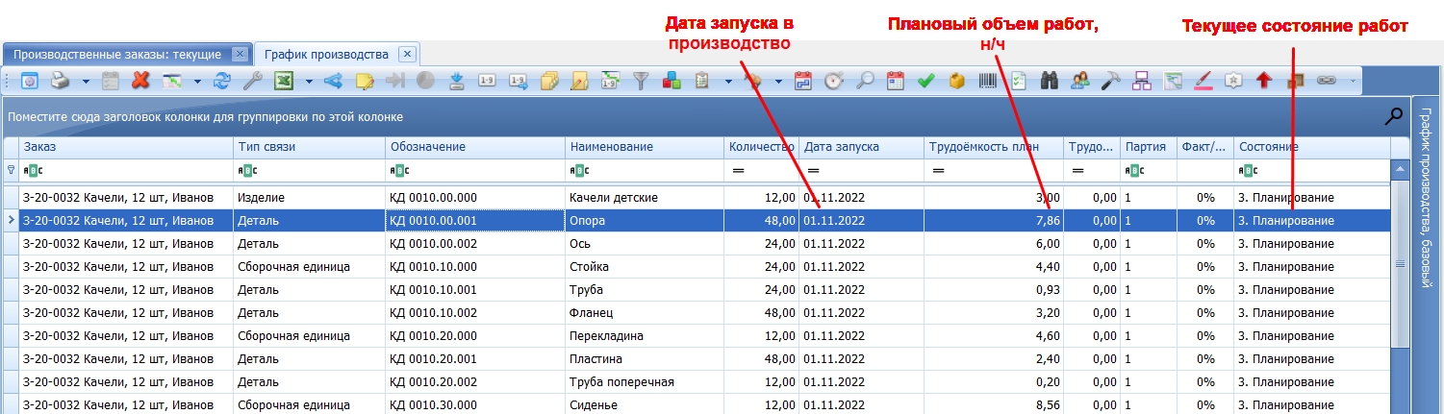Click the green checkmark icon
Viewport: 1444px width, 414px height.
(926, 82)
